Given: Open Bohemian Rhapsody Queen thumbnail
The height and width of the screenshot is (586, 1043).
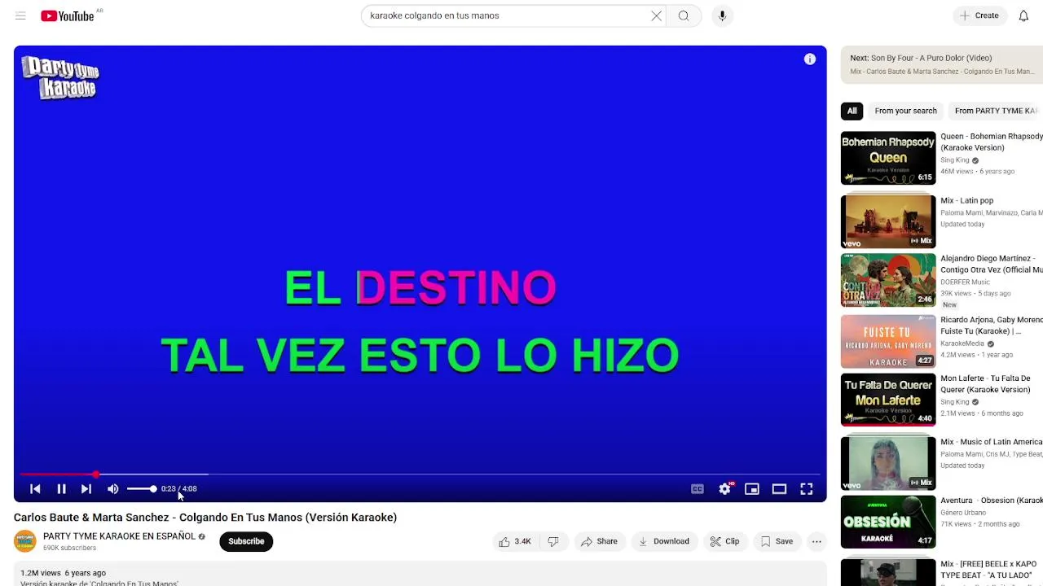Looking at the screenshot, I should click(x=888, y=159).
